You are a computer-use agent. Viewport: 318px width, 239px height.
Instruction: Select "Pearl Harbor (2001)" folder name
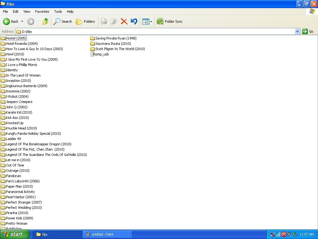[x=21, y=197]
